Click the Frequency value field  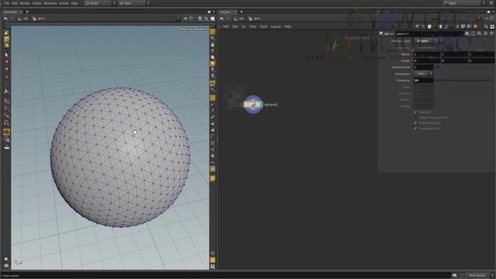tap(424, 81)
